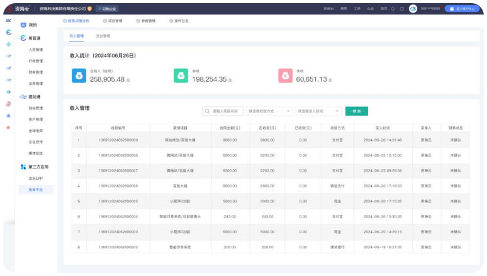This screenshot has width=487, height=276.
Task: Click the user avatar in top bar
Action: (x=413, y=9)
